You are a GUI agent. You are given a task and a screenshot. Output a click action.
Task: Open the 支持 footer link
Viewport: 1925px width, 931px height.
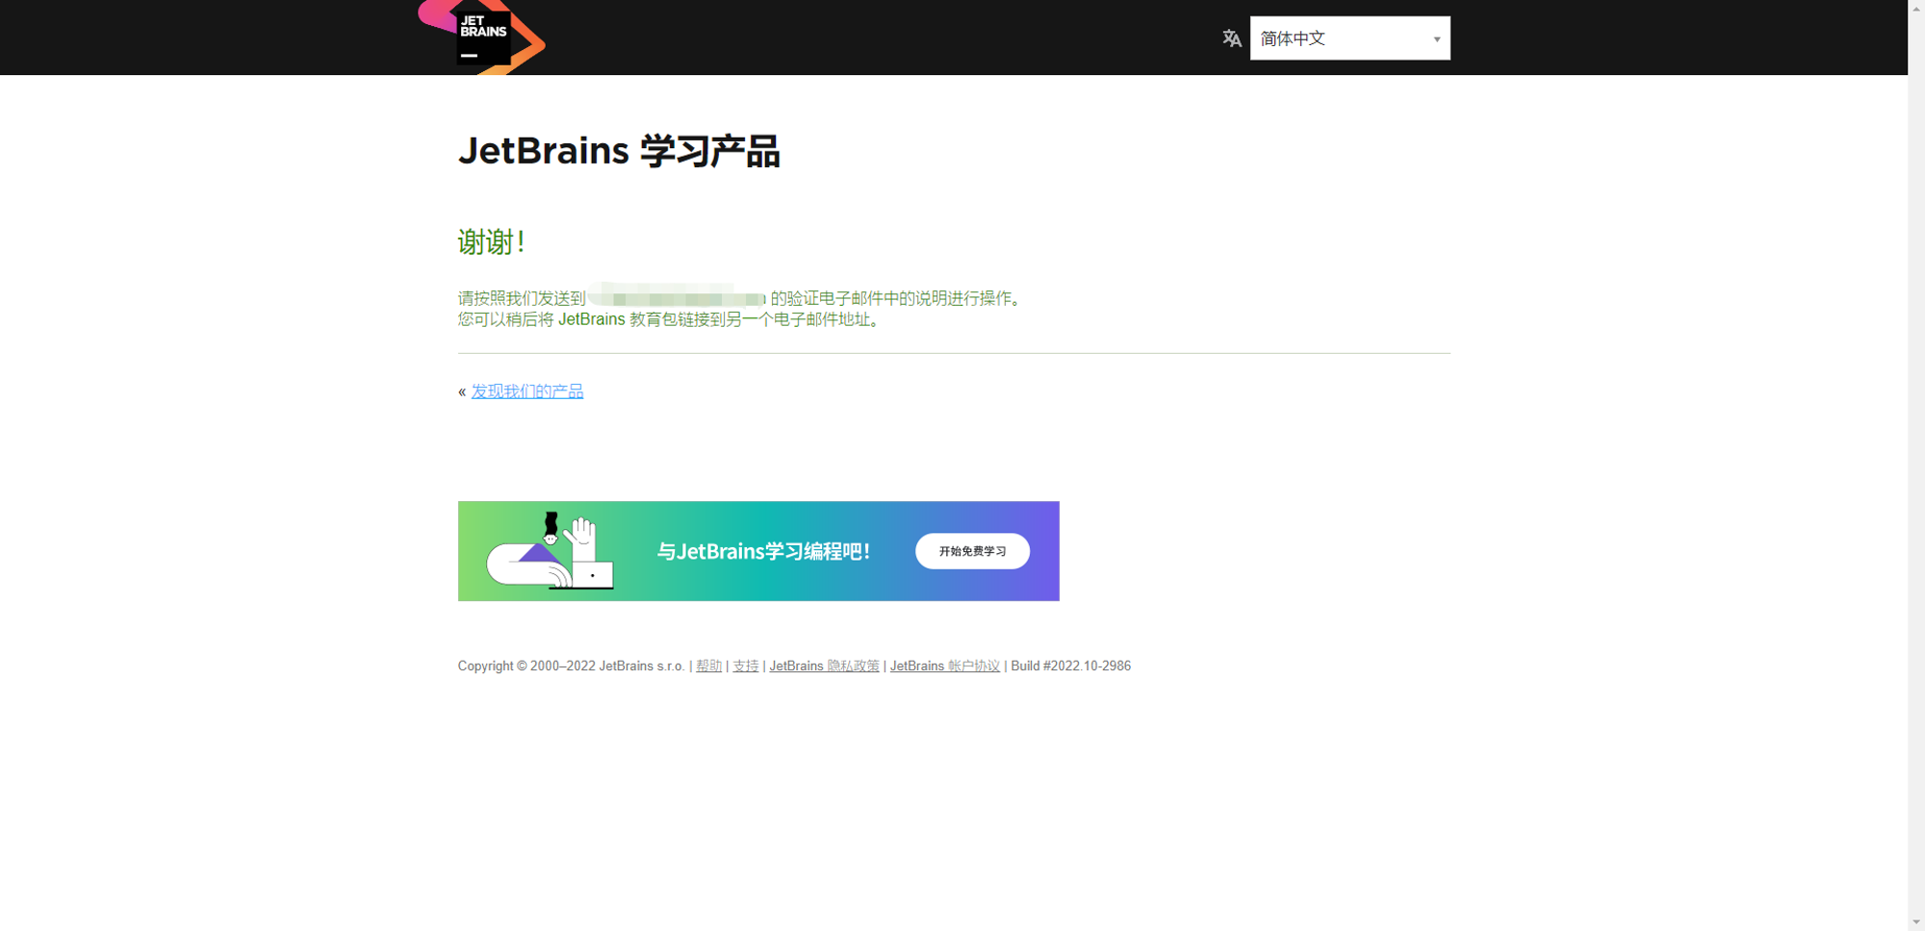[744, 666]
